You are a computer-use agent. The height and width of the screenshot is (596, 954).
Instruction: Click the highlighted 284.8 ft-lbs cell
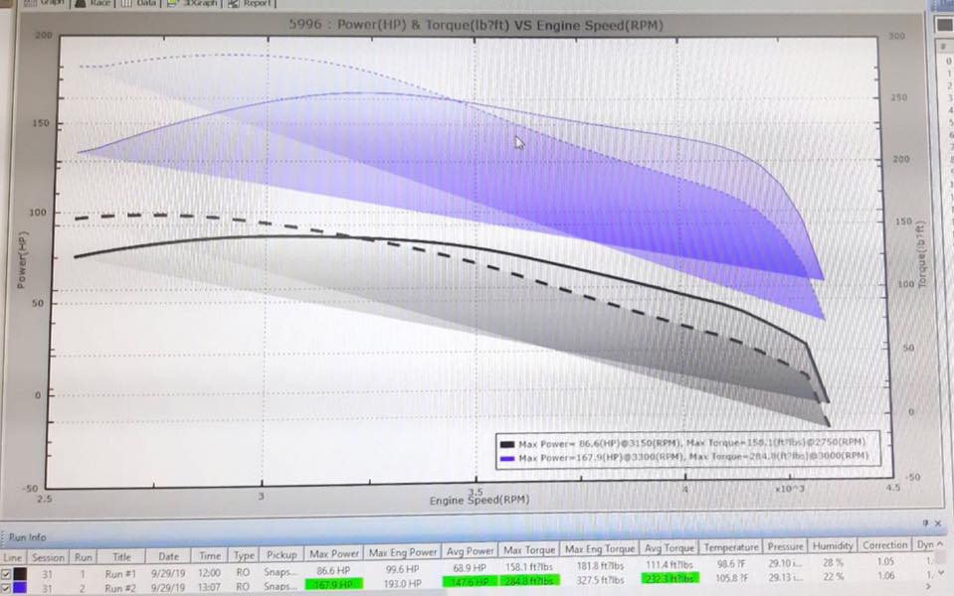click(529, 580)
